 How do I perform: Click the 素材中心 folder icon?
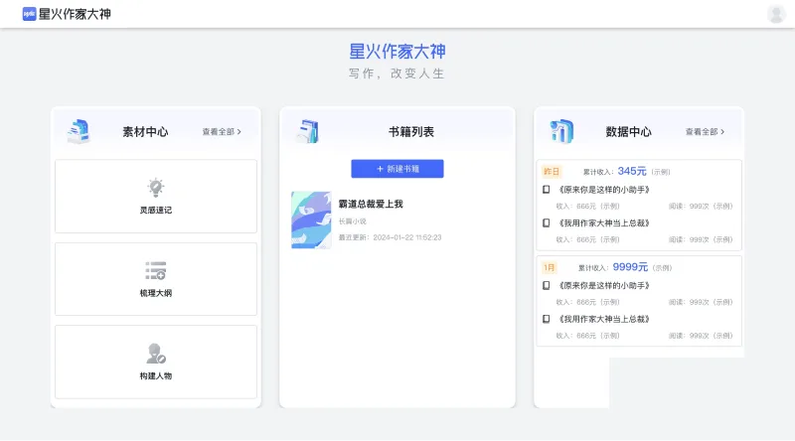pos(79,131)
